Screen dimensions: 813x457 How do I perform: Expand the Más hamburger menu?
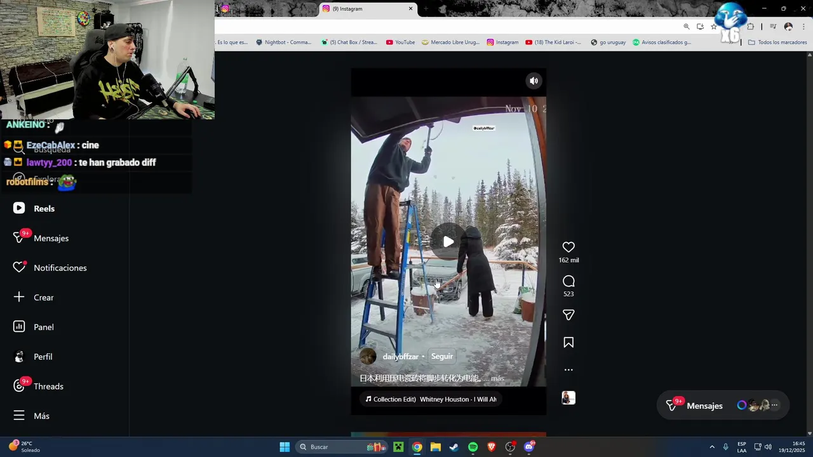click(32, 416)
